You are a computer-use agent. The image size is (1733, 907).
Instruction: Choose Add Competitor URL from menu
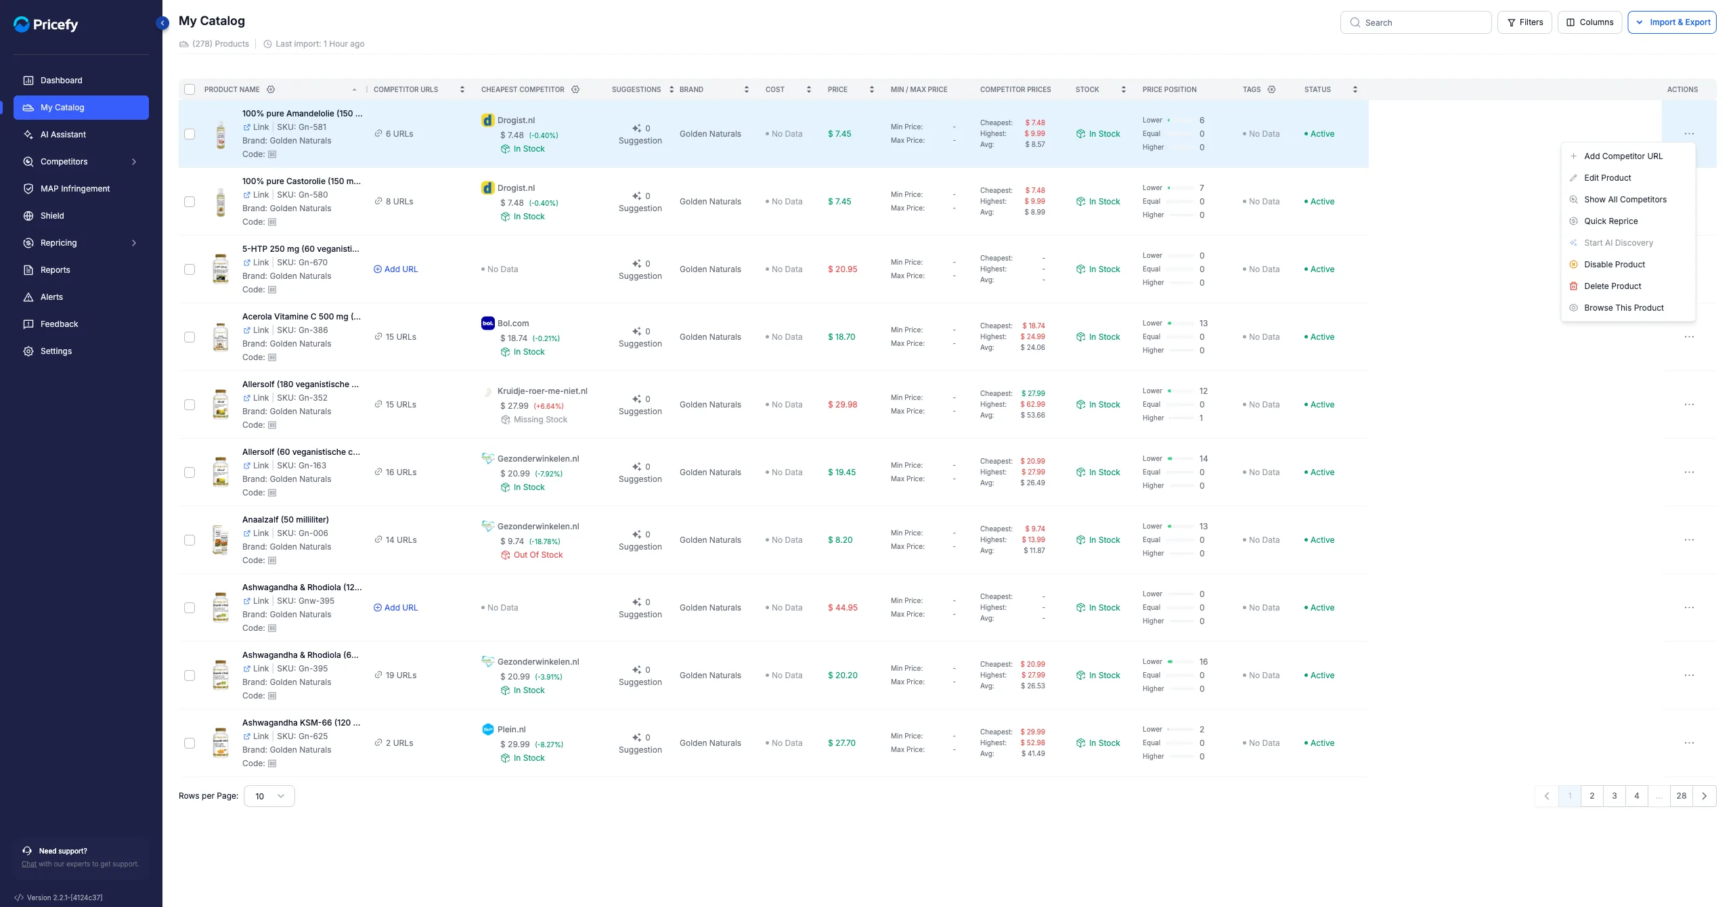tap(1628, 156)
